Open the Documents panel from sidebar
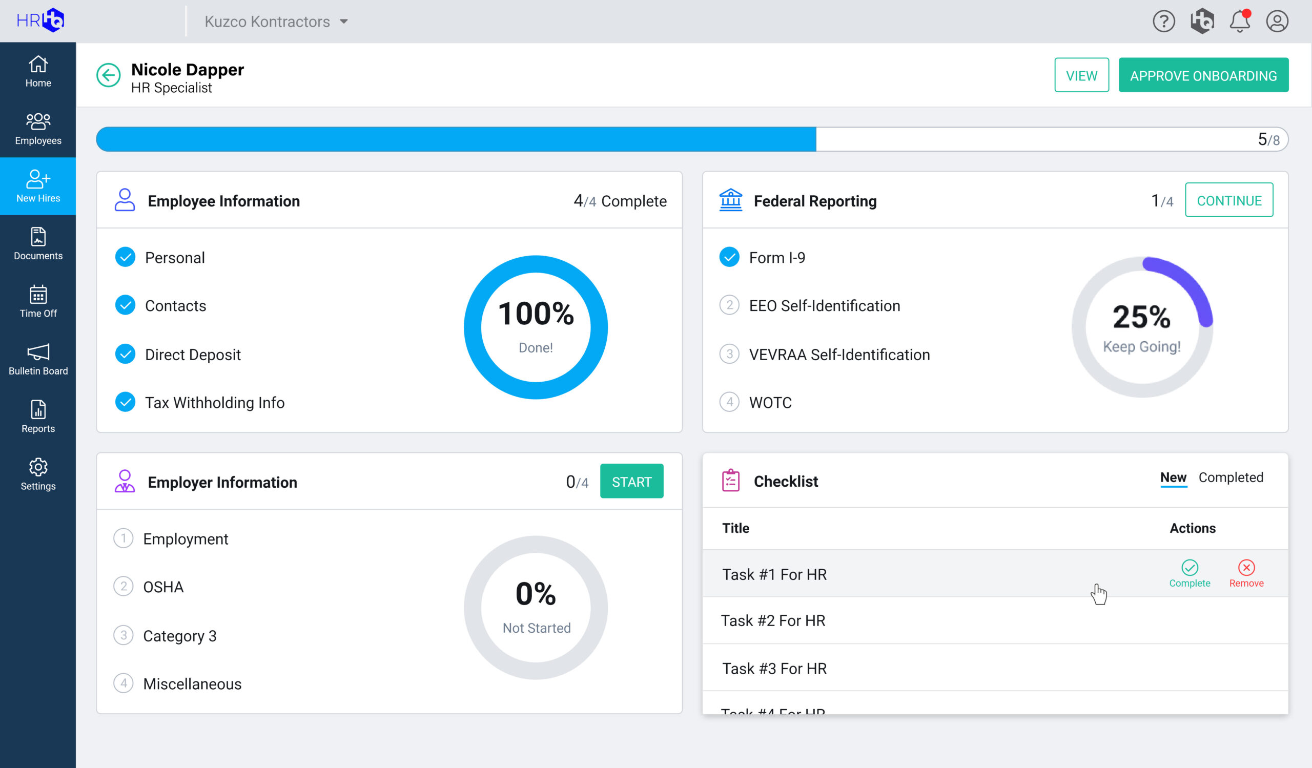 coord(37,243)
